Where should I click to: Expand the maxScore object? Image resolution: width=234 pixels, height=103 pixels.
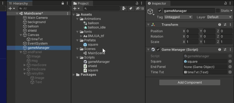[x=25, y=65]
